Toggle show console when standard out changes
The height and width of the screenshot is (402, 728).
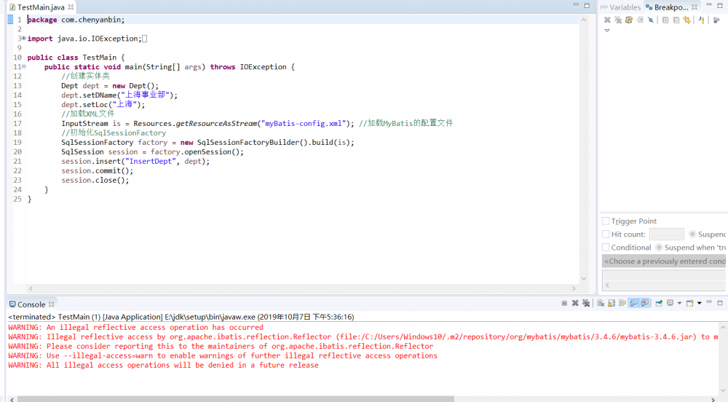(x=633, y=303)
